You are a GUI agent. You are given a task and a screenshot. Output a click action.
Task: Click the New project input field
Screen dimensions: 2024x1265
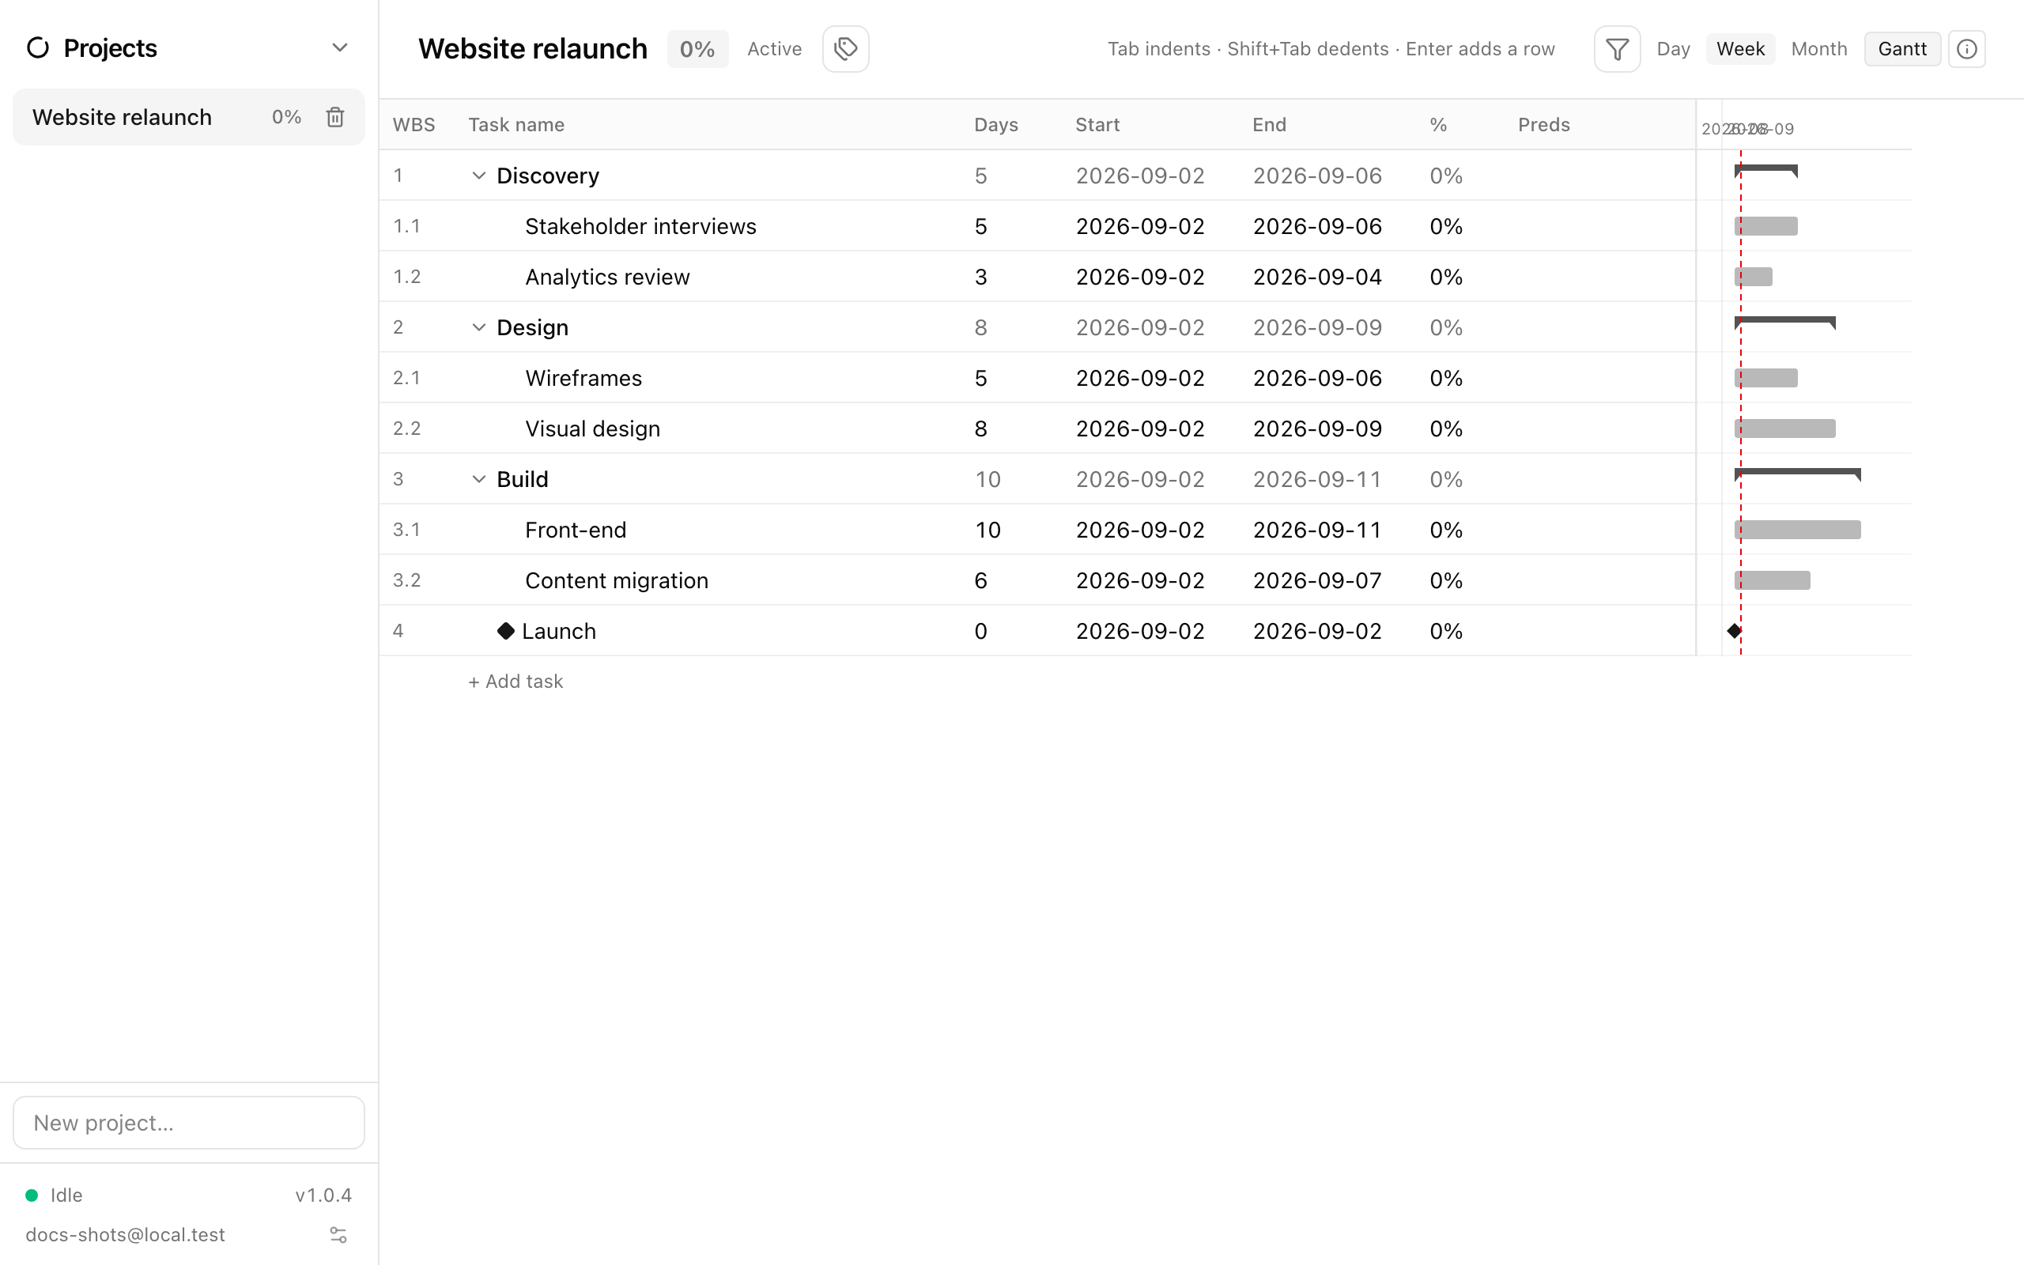(189, 1123)
